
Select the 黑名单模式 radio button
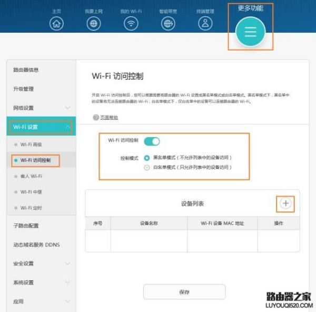[147, 158]
